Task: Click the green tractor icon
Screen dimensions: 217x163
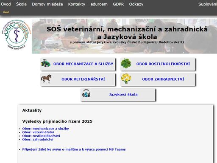Action: tap(45, 63)
